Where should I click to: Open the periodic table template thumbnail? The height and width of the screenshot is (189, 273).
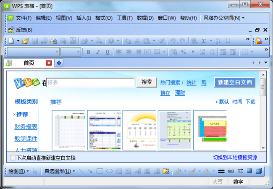210,130
